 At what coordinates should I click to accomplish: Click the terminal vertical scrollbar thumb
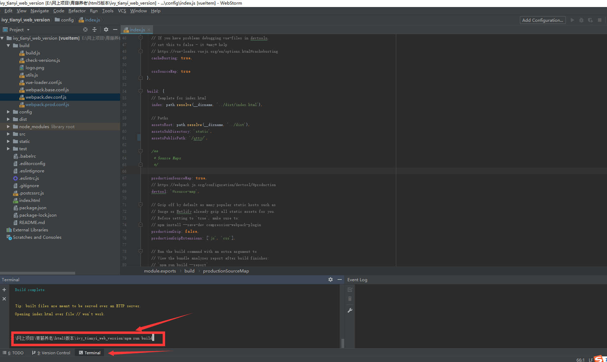[x=342, y=343]
